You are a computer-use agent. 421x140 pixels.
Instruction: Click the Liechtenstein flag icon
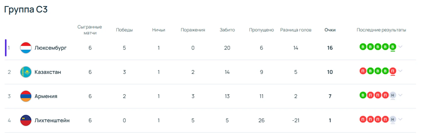26,120
